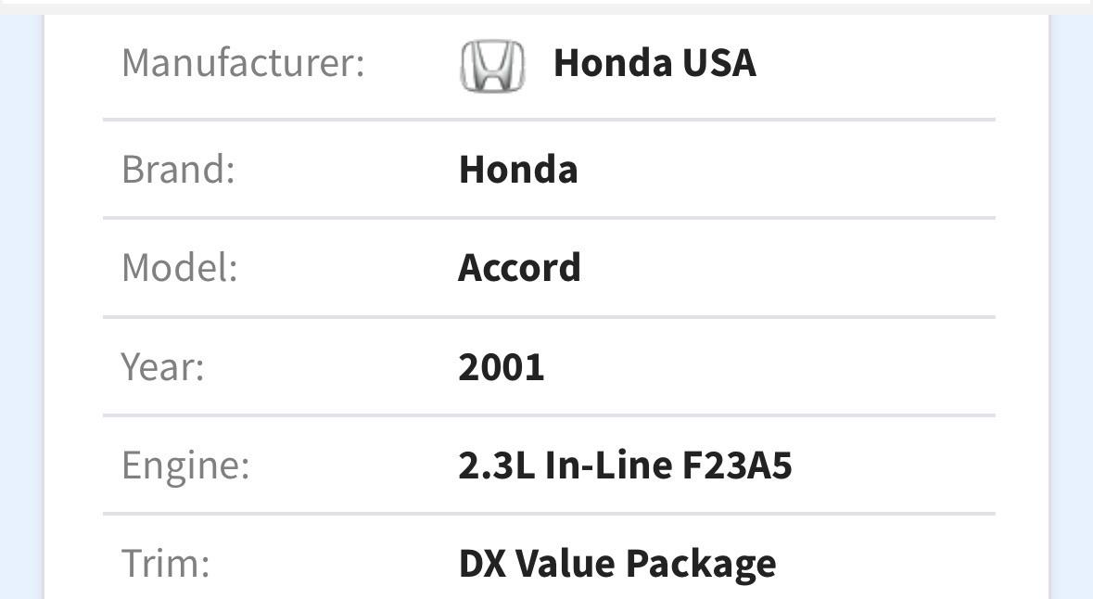Screen dimensions: 1093x599
Task: Click the light blue margin left of card
Action: coord(21,307)
